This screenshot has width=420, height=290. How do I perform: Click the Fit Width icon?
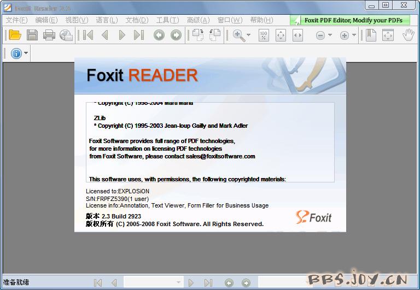point(297,35)
